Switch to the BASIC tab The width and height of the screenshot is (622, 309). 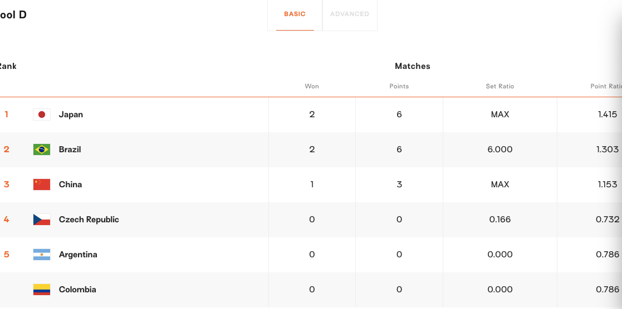(x=295, y=14)
